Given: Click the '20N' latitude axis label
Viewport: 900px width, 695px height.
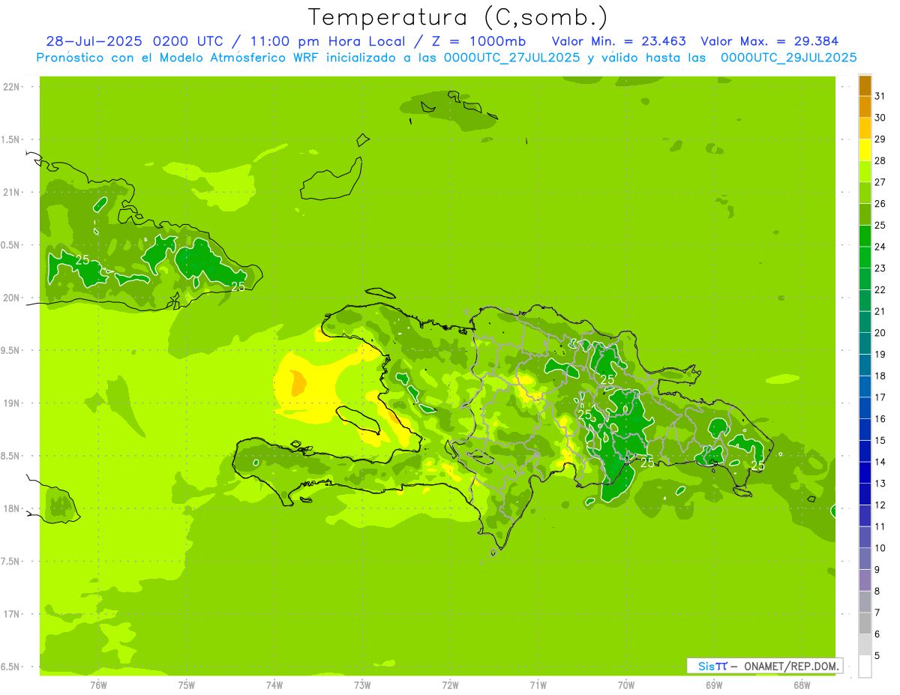Looking at the screenshot, I should 11,298.
